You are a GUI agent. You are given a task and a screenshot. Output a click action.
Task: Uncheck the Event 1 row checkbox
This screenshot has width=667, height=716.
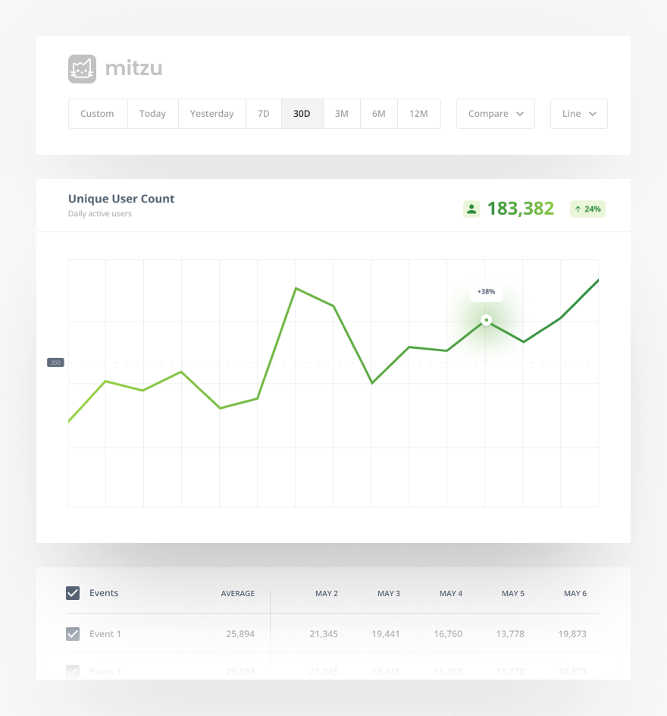pyautogui.click(x=73, y=633)
